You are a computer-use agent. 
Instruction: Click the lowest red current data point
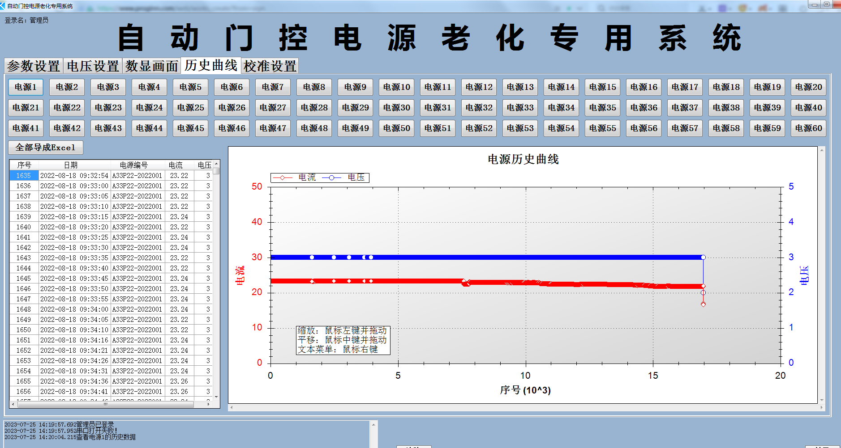pos(703,304)
